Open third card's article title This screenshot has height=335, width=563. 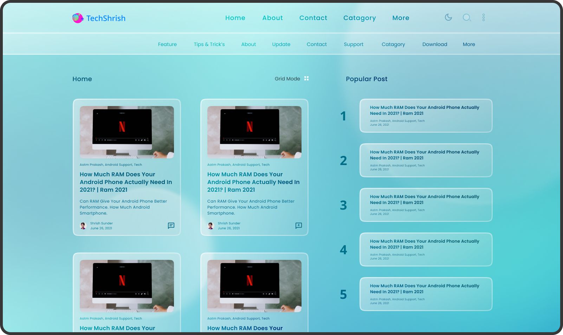pyautogui.click(x=117, y=328)
